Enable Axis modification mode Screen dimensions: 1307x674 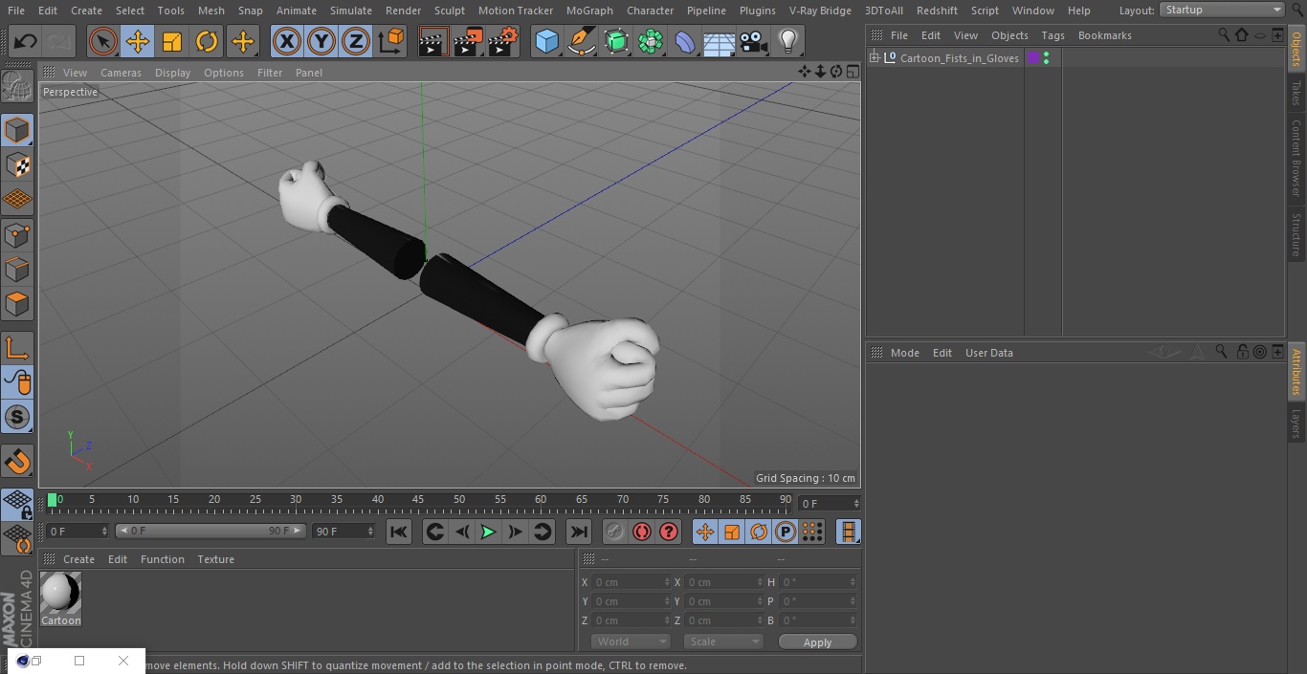pos(17,348)
